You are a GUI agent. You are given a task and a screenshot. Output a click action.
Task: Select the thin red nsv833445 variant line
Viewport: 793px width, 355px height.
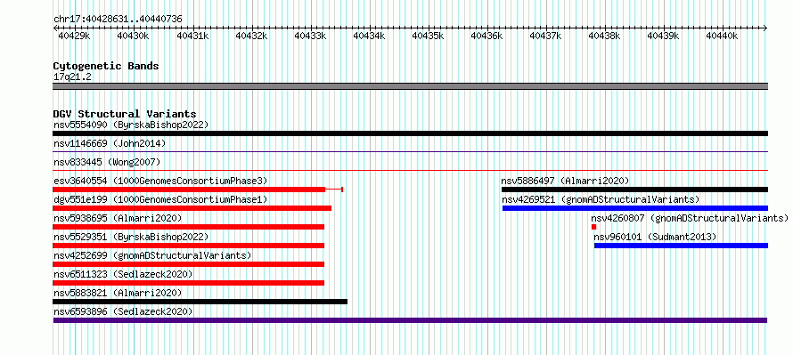[410, 170]
